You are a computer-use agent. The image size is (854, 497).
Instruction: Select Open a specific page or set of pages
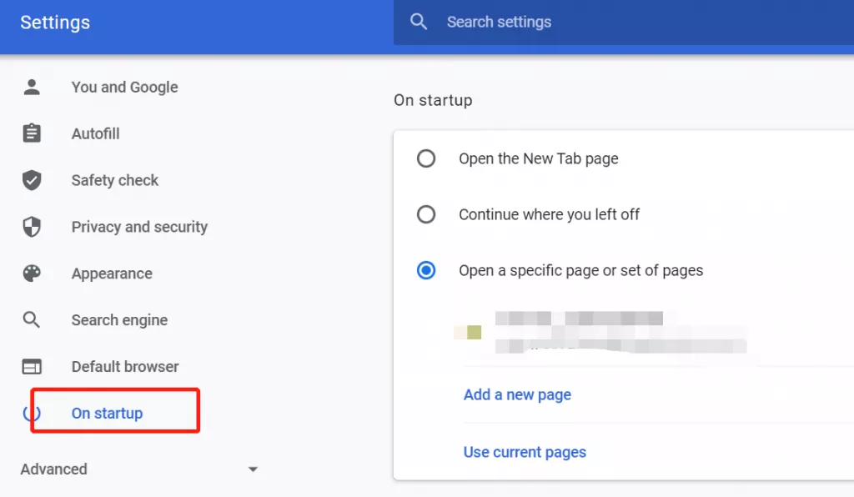(426, 270)
